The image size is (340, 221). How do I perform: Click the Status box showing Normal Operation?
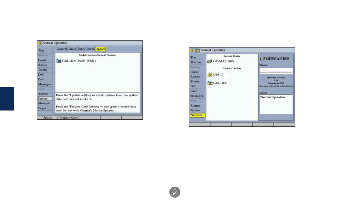tap(276, 104)
